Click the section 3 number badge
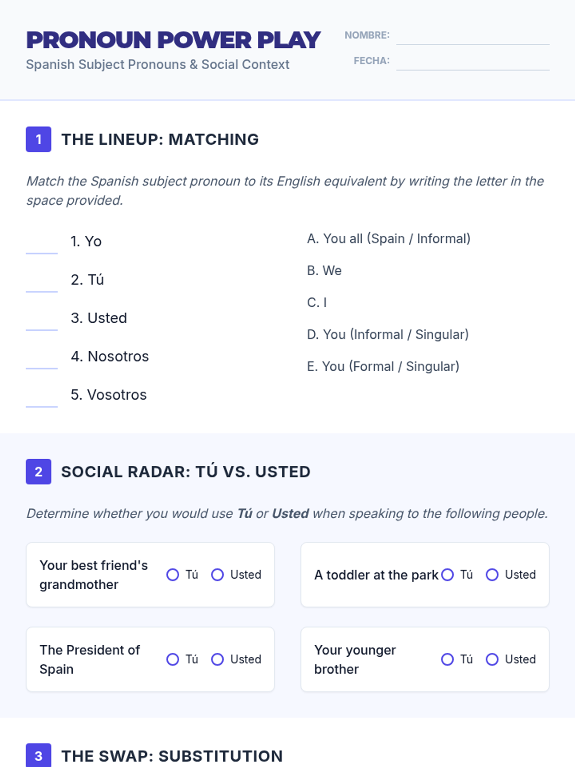Image resolution: width=575 pixels, height=767 pixels. click(x=39, y=755)
